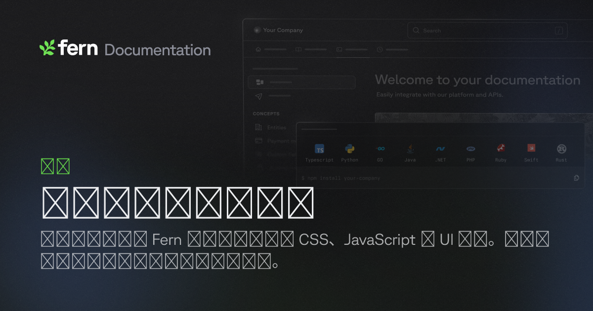Click the 'npm install your-company' command text
The width and height of the screenshot is (593, 311).
tap(344, 178)
